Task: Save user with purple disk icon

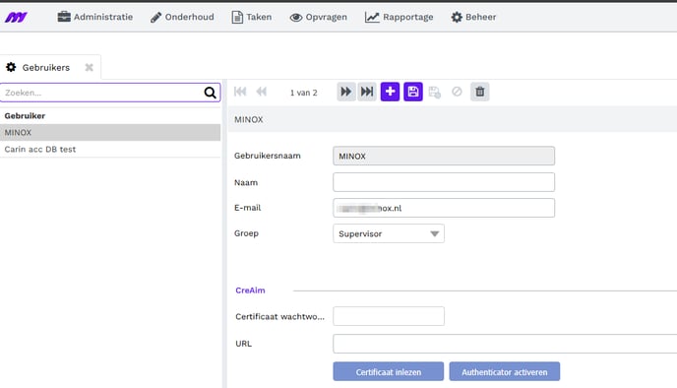Action: coord(413,92)
